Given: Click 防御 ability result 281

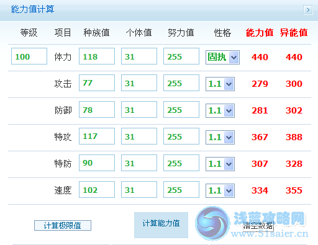Looking at the screenshot, I should coord(260,110).
